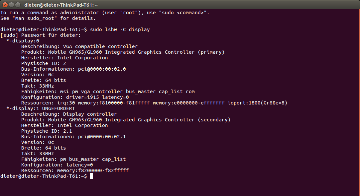Click the '*-display:0' heading line

pos(23,41)
